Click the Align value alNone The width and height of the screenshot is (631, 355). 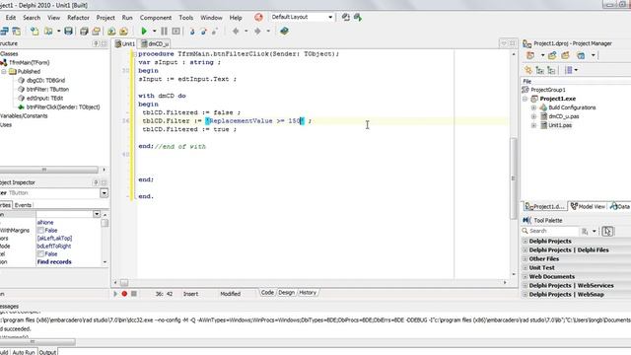45,223
